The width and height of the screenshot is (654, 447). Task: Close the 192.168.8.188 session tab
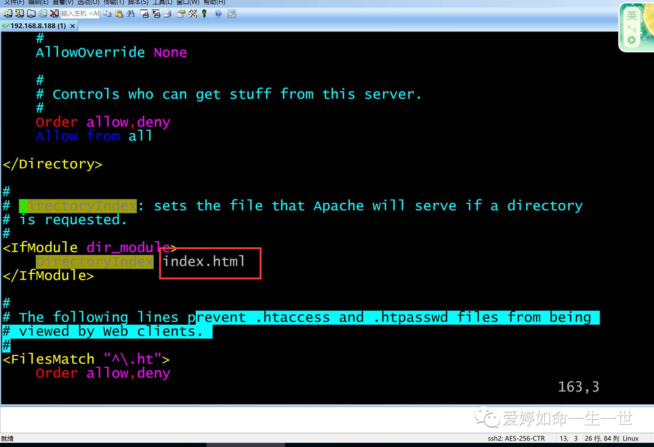click(73, 26)
